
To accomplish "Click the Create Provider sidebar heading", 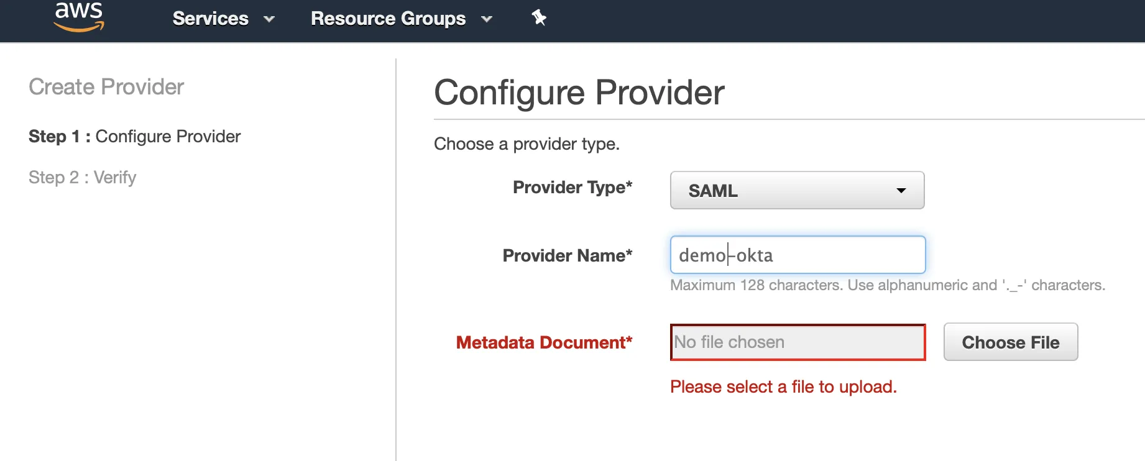I will pyautogui.click(x=106, y=87).
